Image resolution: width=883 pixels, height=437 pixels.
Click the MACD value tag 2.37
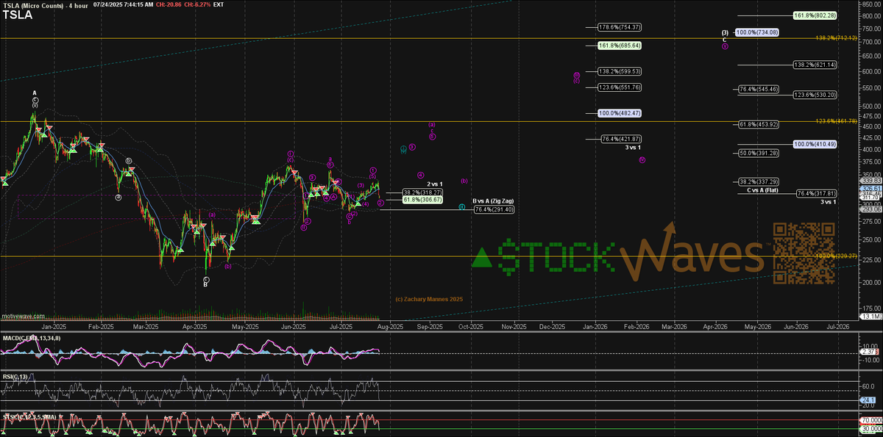[x=870, y=351]
